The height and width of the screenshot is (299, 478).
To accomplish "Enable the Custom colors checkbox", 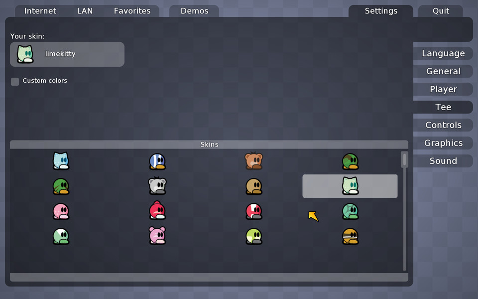I will click(15, 81).
